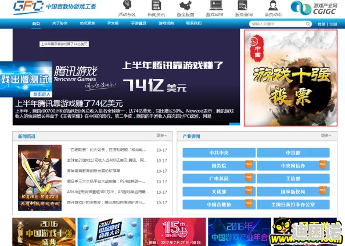Open the 游戏十强投票 ink-painting banner
This screenshot has height=246, width=345.
coord(290,78)
